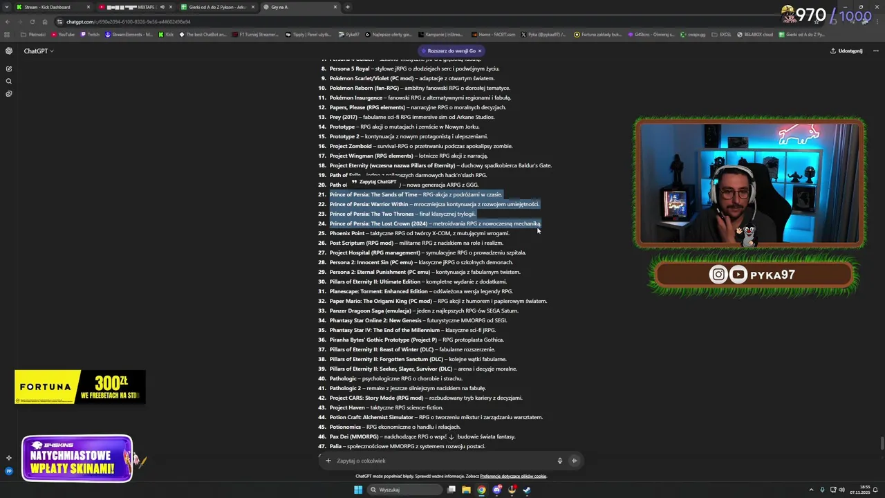Image resolution: width=885 pixels, height=498 pixels.
Task: Open Chrome from the taskbar
Action: 481,490
